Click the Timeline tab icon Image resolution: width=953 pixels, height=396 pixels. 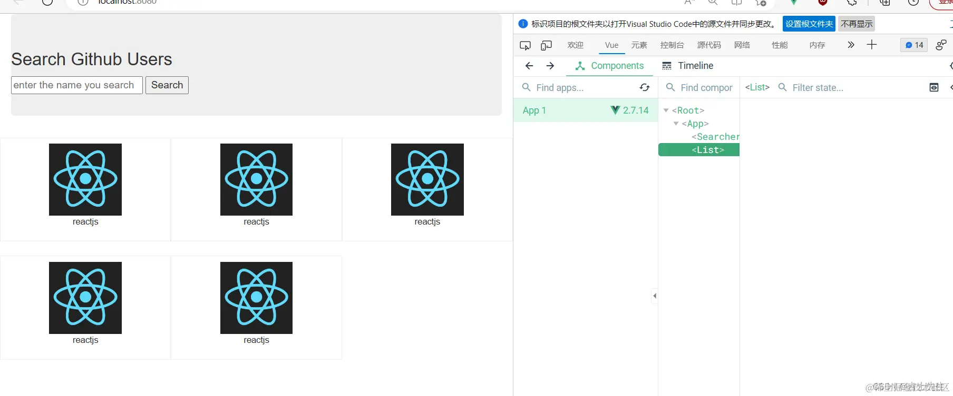pos(667,66)
